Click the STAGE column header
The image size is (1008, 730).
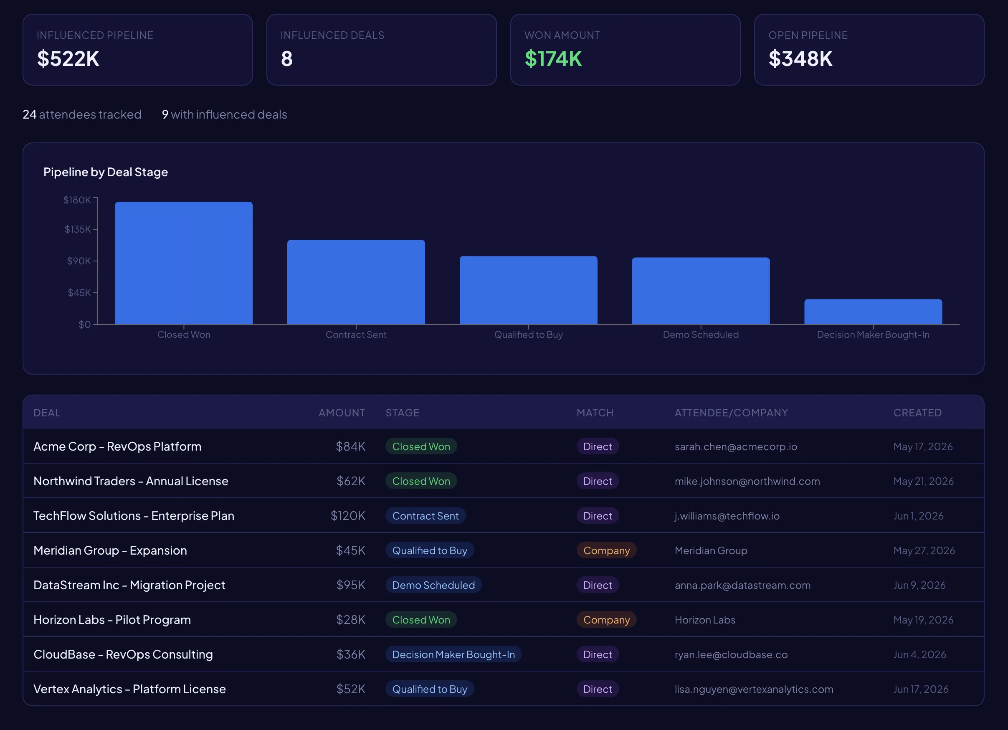(402, 413)
